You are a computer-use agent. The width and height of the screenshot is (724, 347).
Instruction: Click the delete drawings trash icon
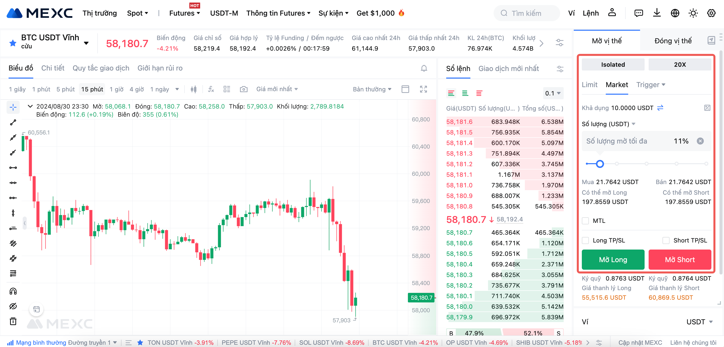[13, 321]
